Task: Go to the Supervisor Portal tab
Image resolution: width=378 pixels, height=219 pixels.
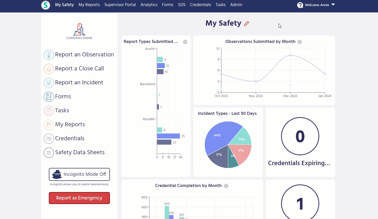Action: coord(120,5)
